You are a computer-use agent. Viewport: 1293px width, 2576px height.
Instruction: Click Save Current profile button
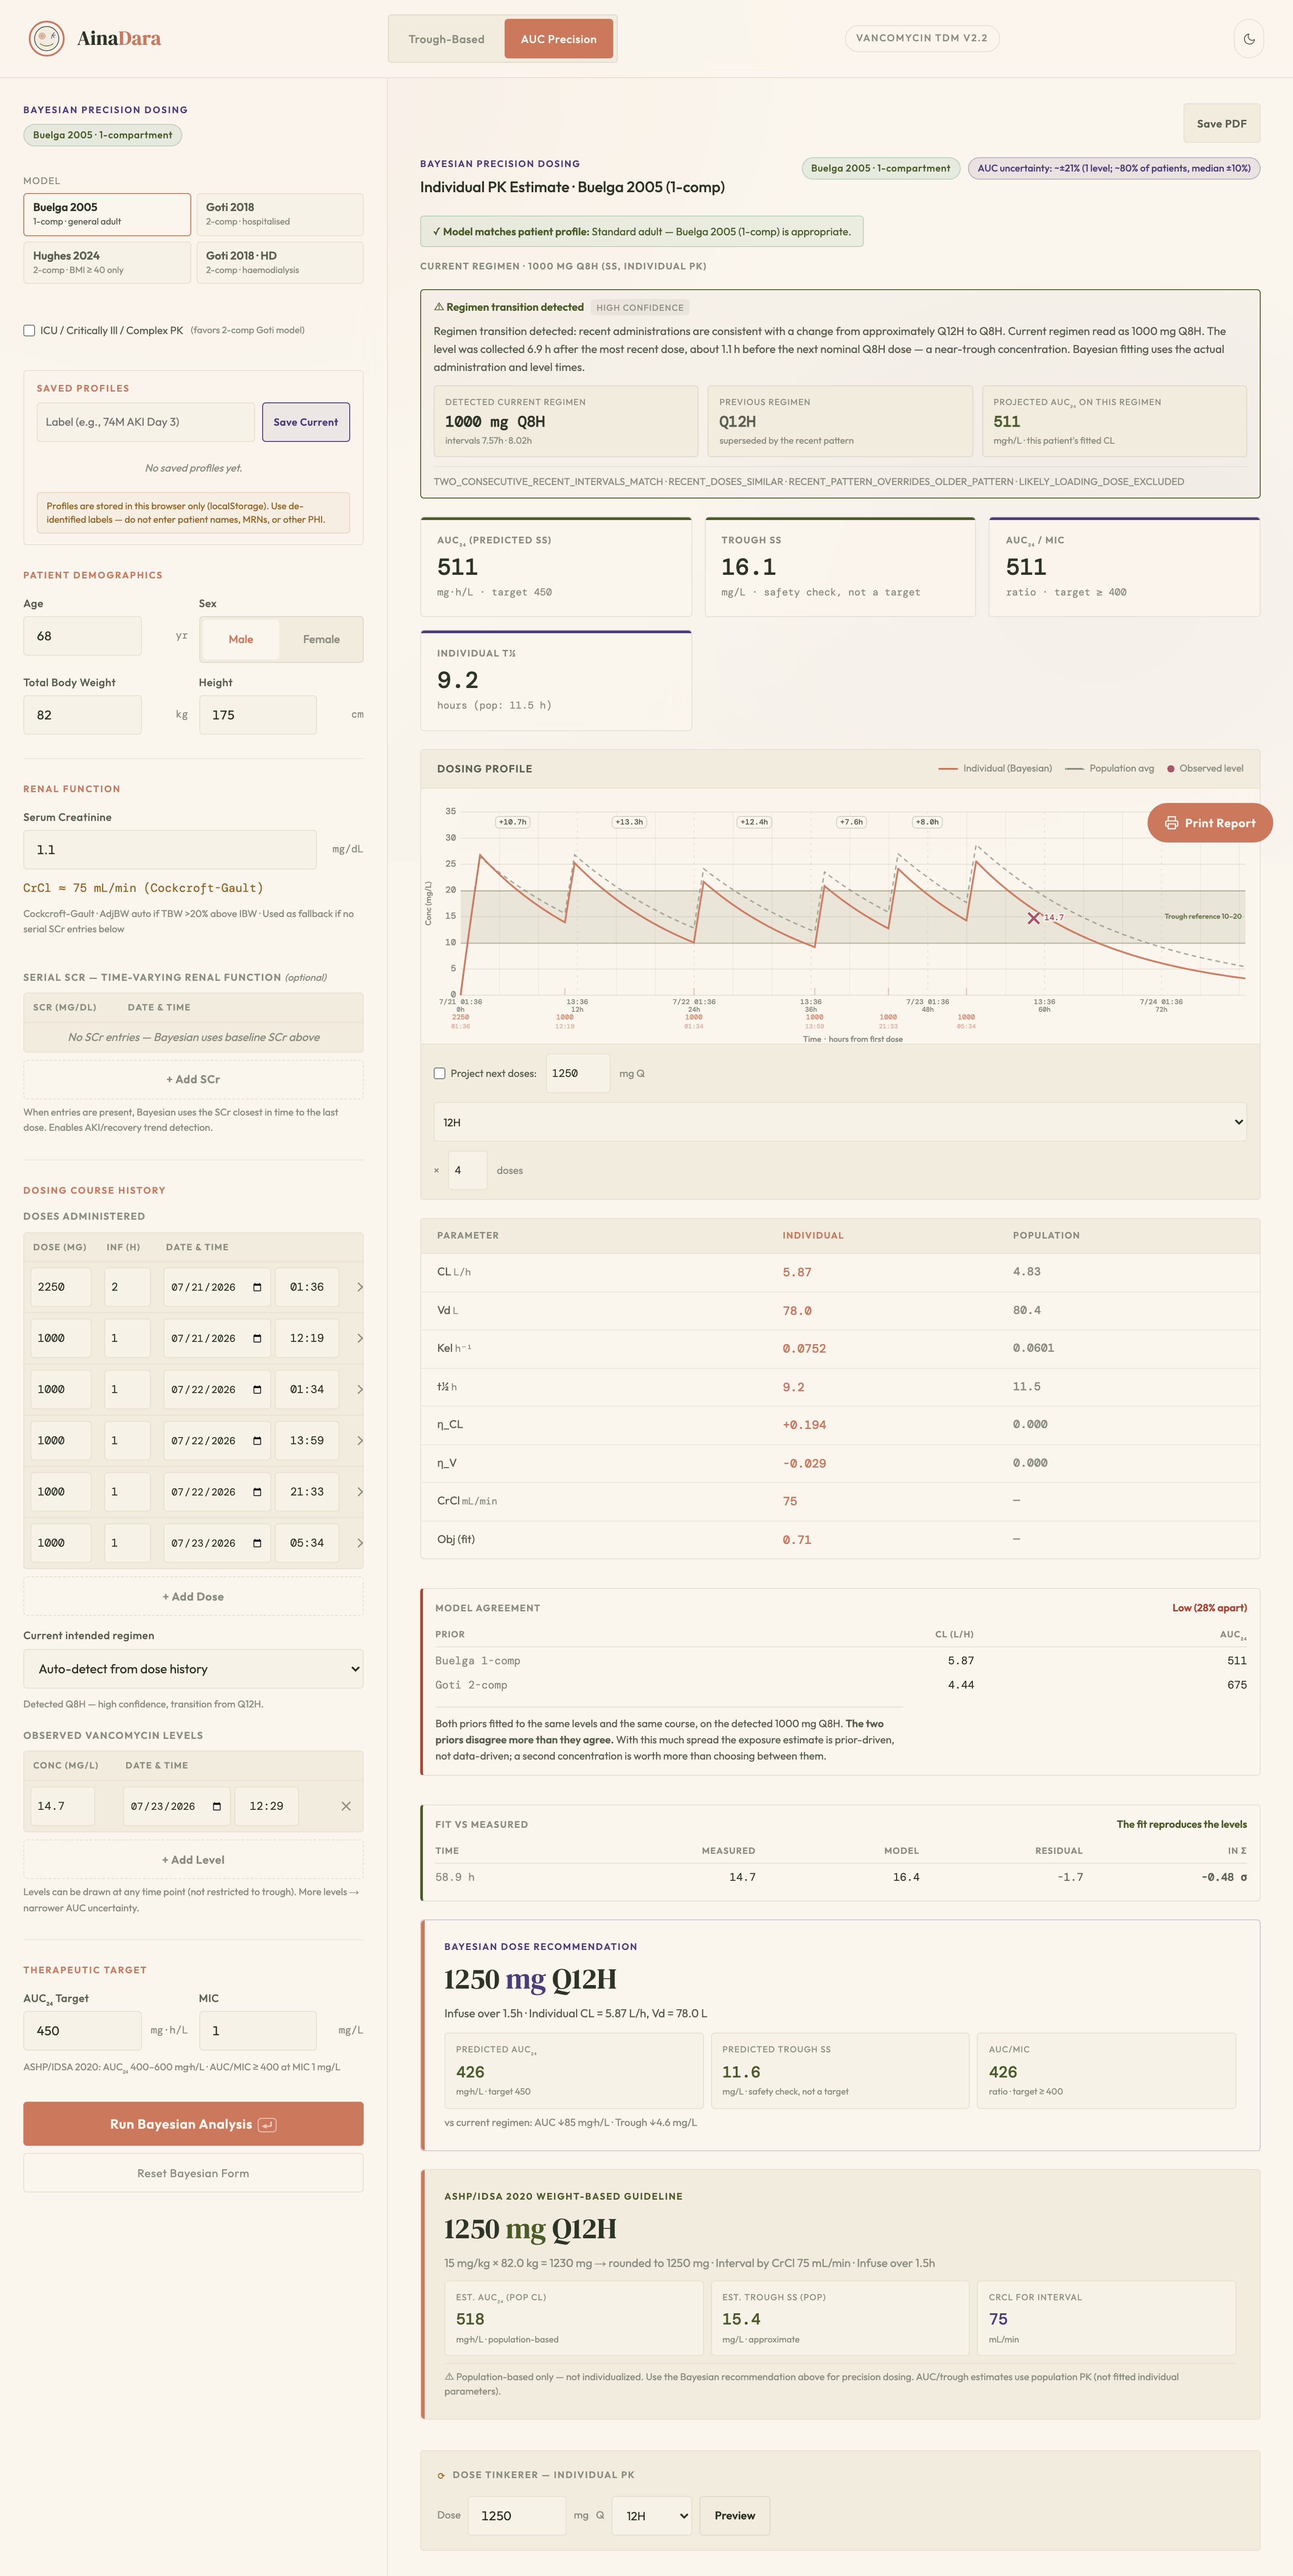coord(306,422)
